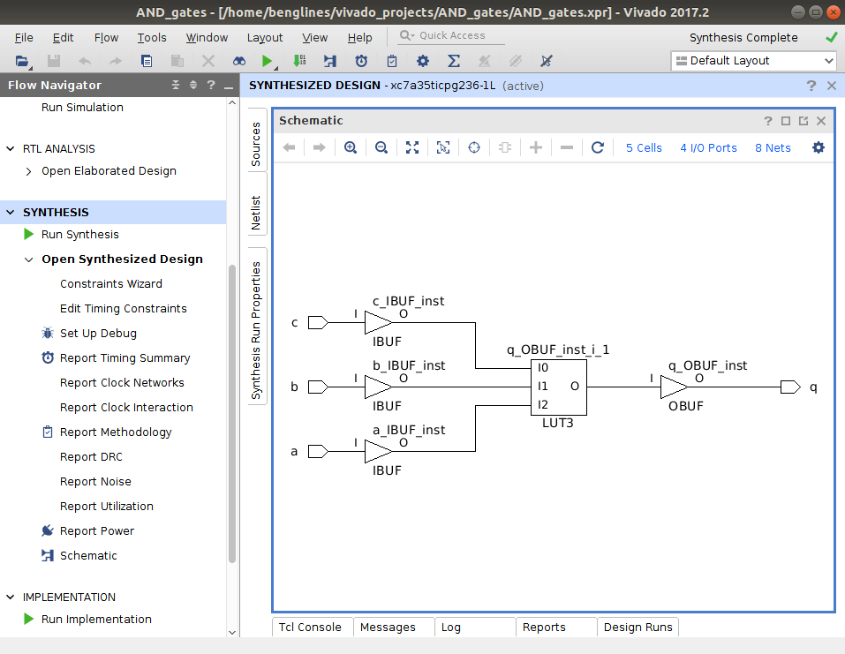Select the q_OBUF_inst buffer in schematic
The image size is (845, 654).
tap(675, 387)
